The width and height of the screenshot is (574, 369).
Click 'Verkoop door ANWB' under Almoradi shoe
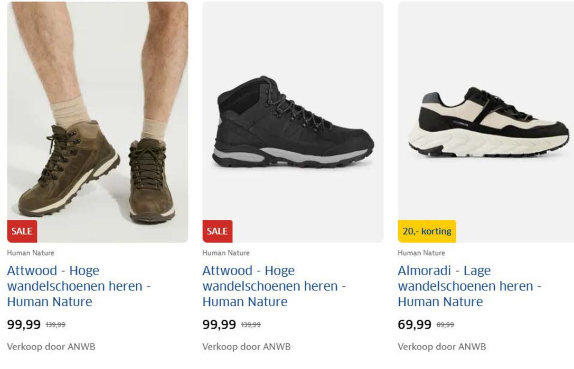[442, 347]
